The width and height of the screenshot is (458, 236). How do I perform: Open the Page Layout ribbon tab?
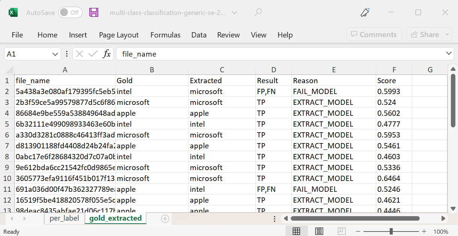119,35
